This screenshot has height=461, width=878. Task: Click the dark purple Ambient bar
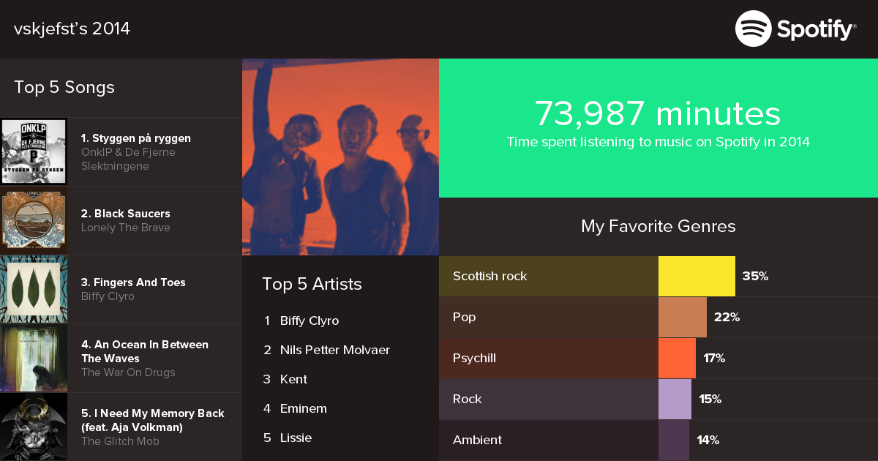[x=674, y=440]
